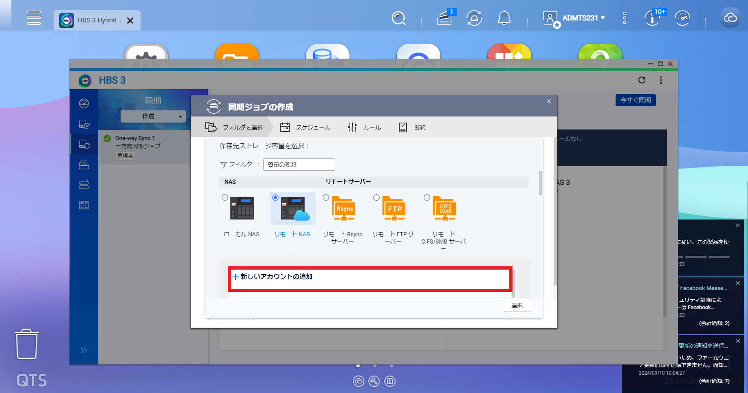Viewport: 748px width, 393px height.
Task: Select the リモート CIFS/SMB サーバー radio button
Action: click(x=427, y=198)
